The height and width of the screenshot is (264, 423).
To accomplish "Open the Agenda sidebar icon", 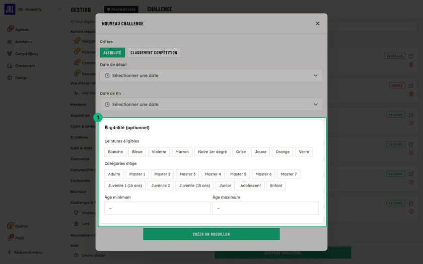I will coord(10,30).
